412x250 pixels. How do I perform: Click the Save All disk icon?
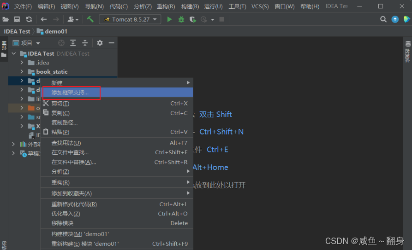coord(17,19)
